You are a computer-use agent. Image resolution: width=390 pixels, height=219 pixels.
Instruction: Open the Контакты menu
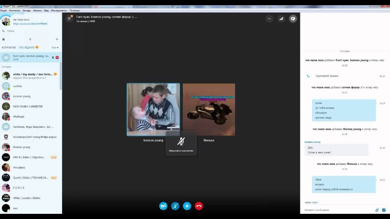point(15,10)
